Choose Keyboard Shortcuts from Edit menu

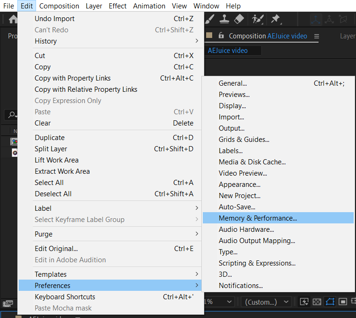[65, 297]
